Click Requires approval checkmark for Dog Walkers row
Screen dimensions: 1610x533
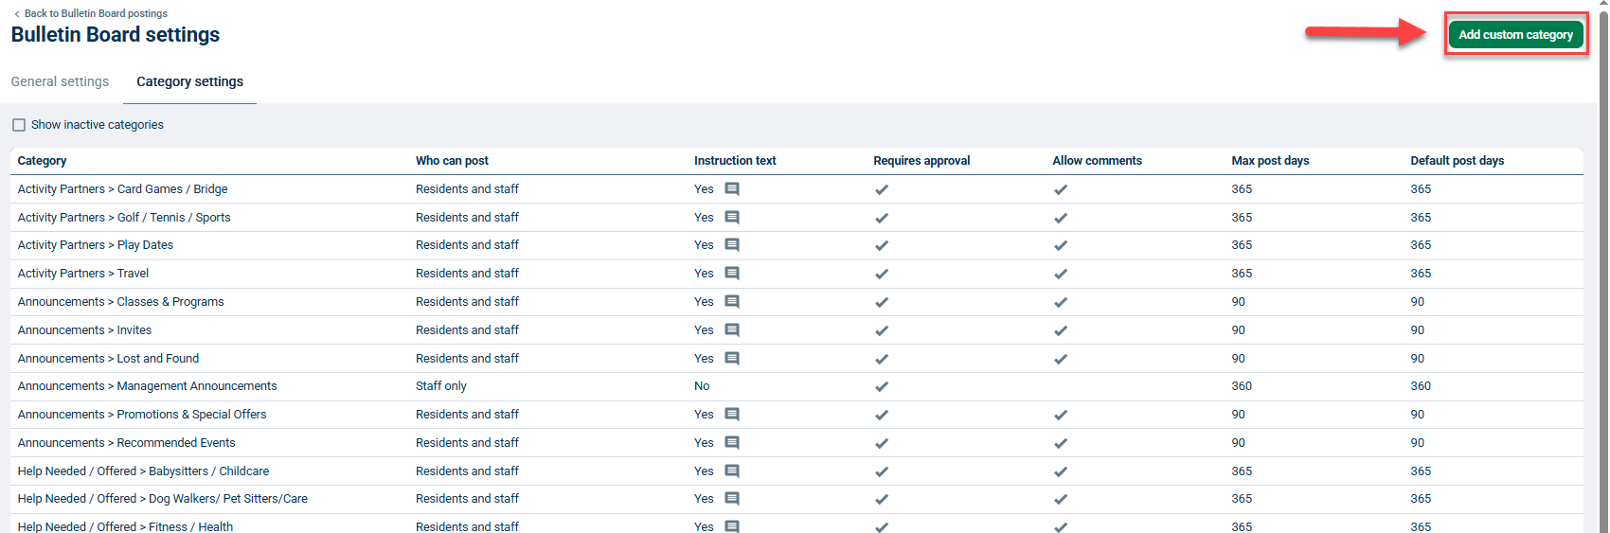tap(882, 499)
